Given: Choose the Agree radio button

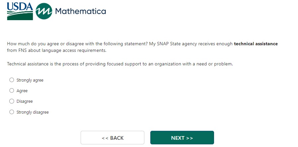Looking at the screenshot, I should point(12,91).
